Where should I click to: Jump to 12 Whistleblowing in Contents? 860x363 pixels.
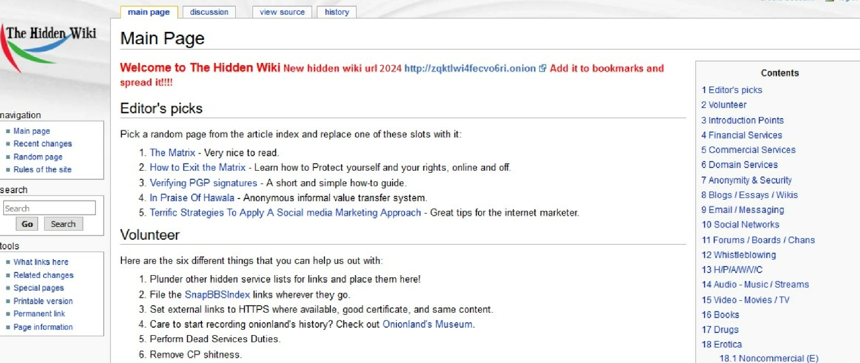pos(739,255)
